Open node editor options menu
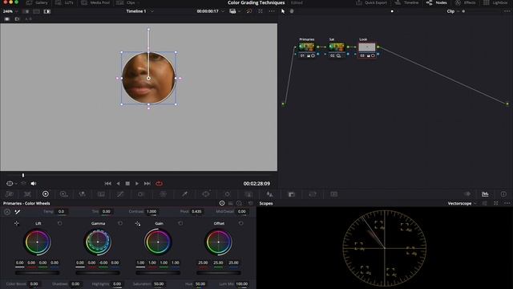Viewport: 513px width, 289px height. (507, 11)
